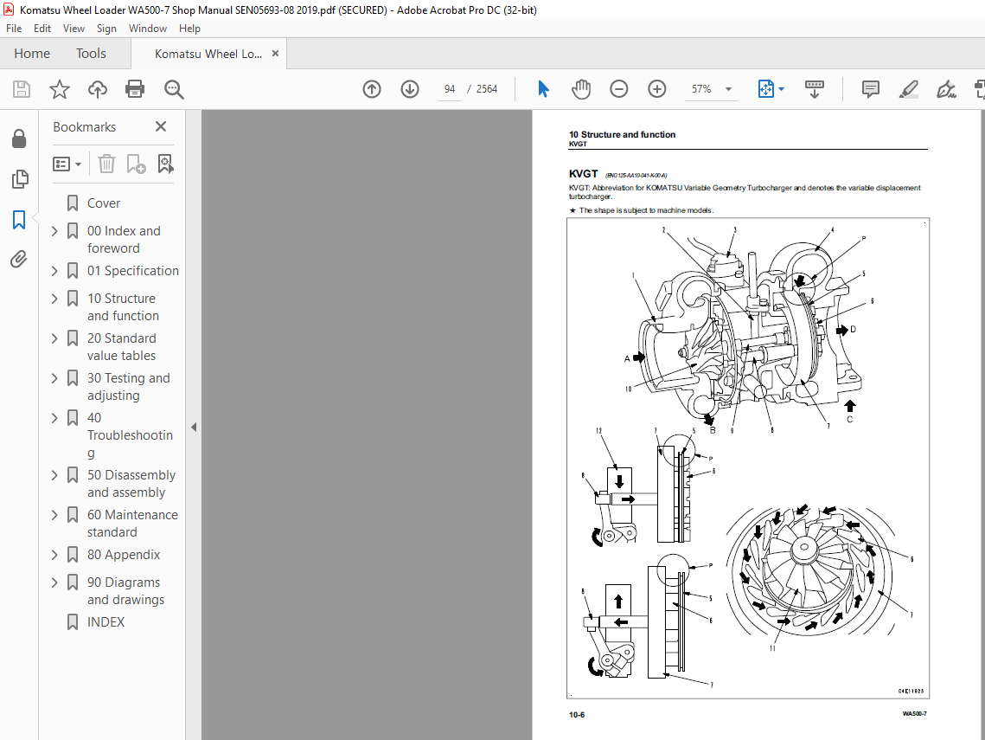Expand 60 Maintenance standard bookmark

coord(54,515)
